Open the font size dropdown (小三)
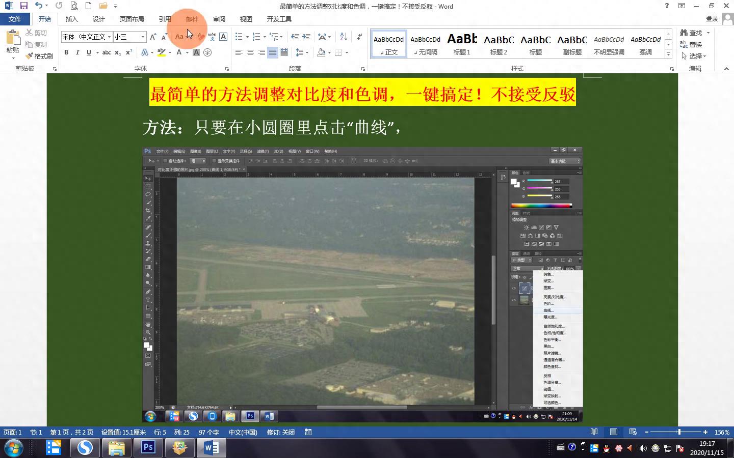Screen dimensions: 734x458 [x=143, y=37]
